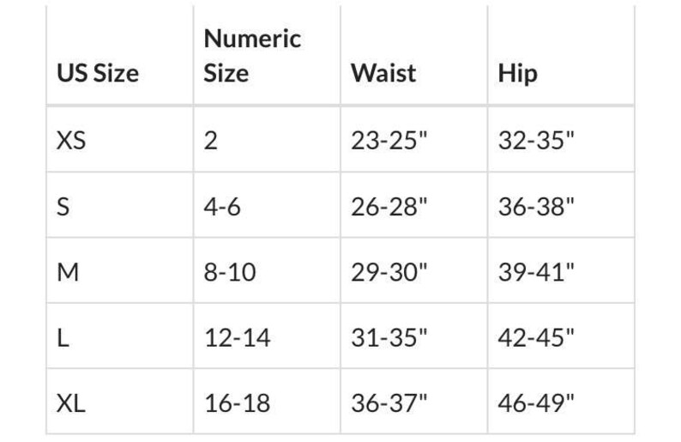
Task: Click the US Size column header
Action: (x=98, y=73)
